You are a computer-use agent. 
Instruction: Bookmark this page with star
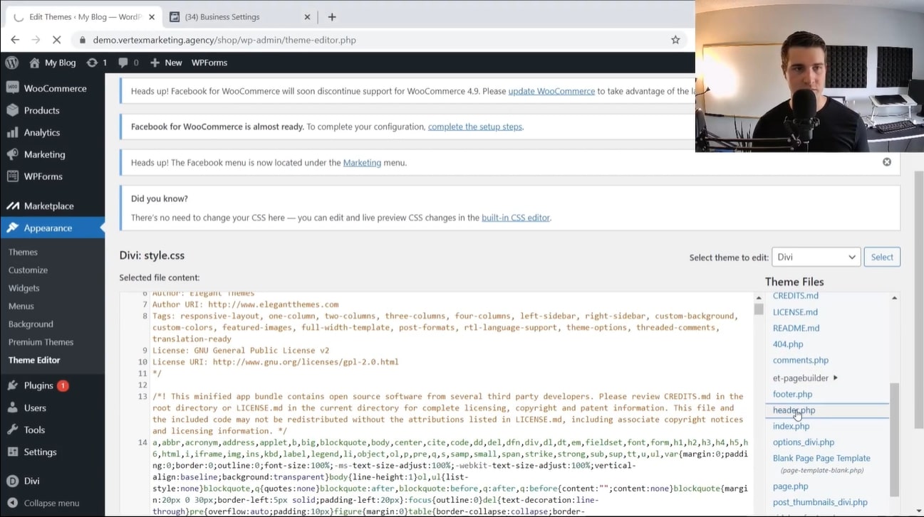pyautogui.click(x=675, y=40)
